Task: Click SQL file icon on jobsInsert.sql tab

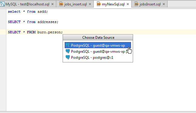Action: click(x=136, y=4)
